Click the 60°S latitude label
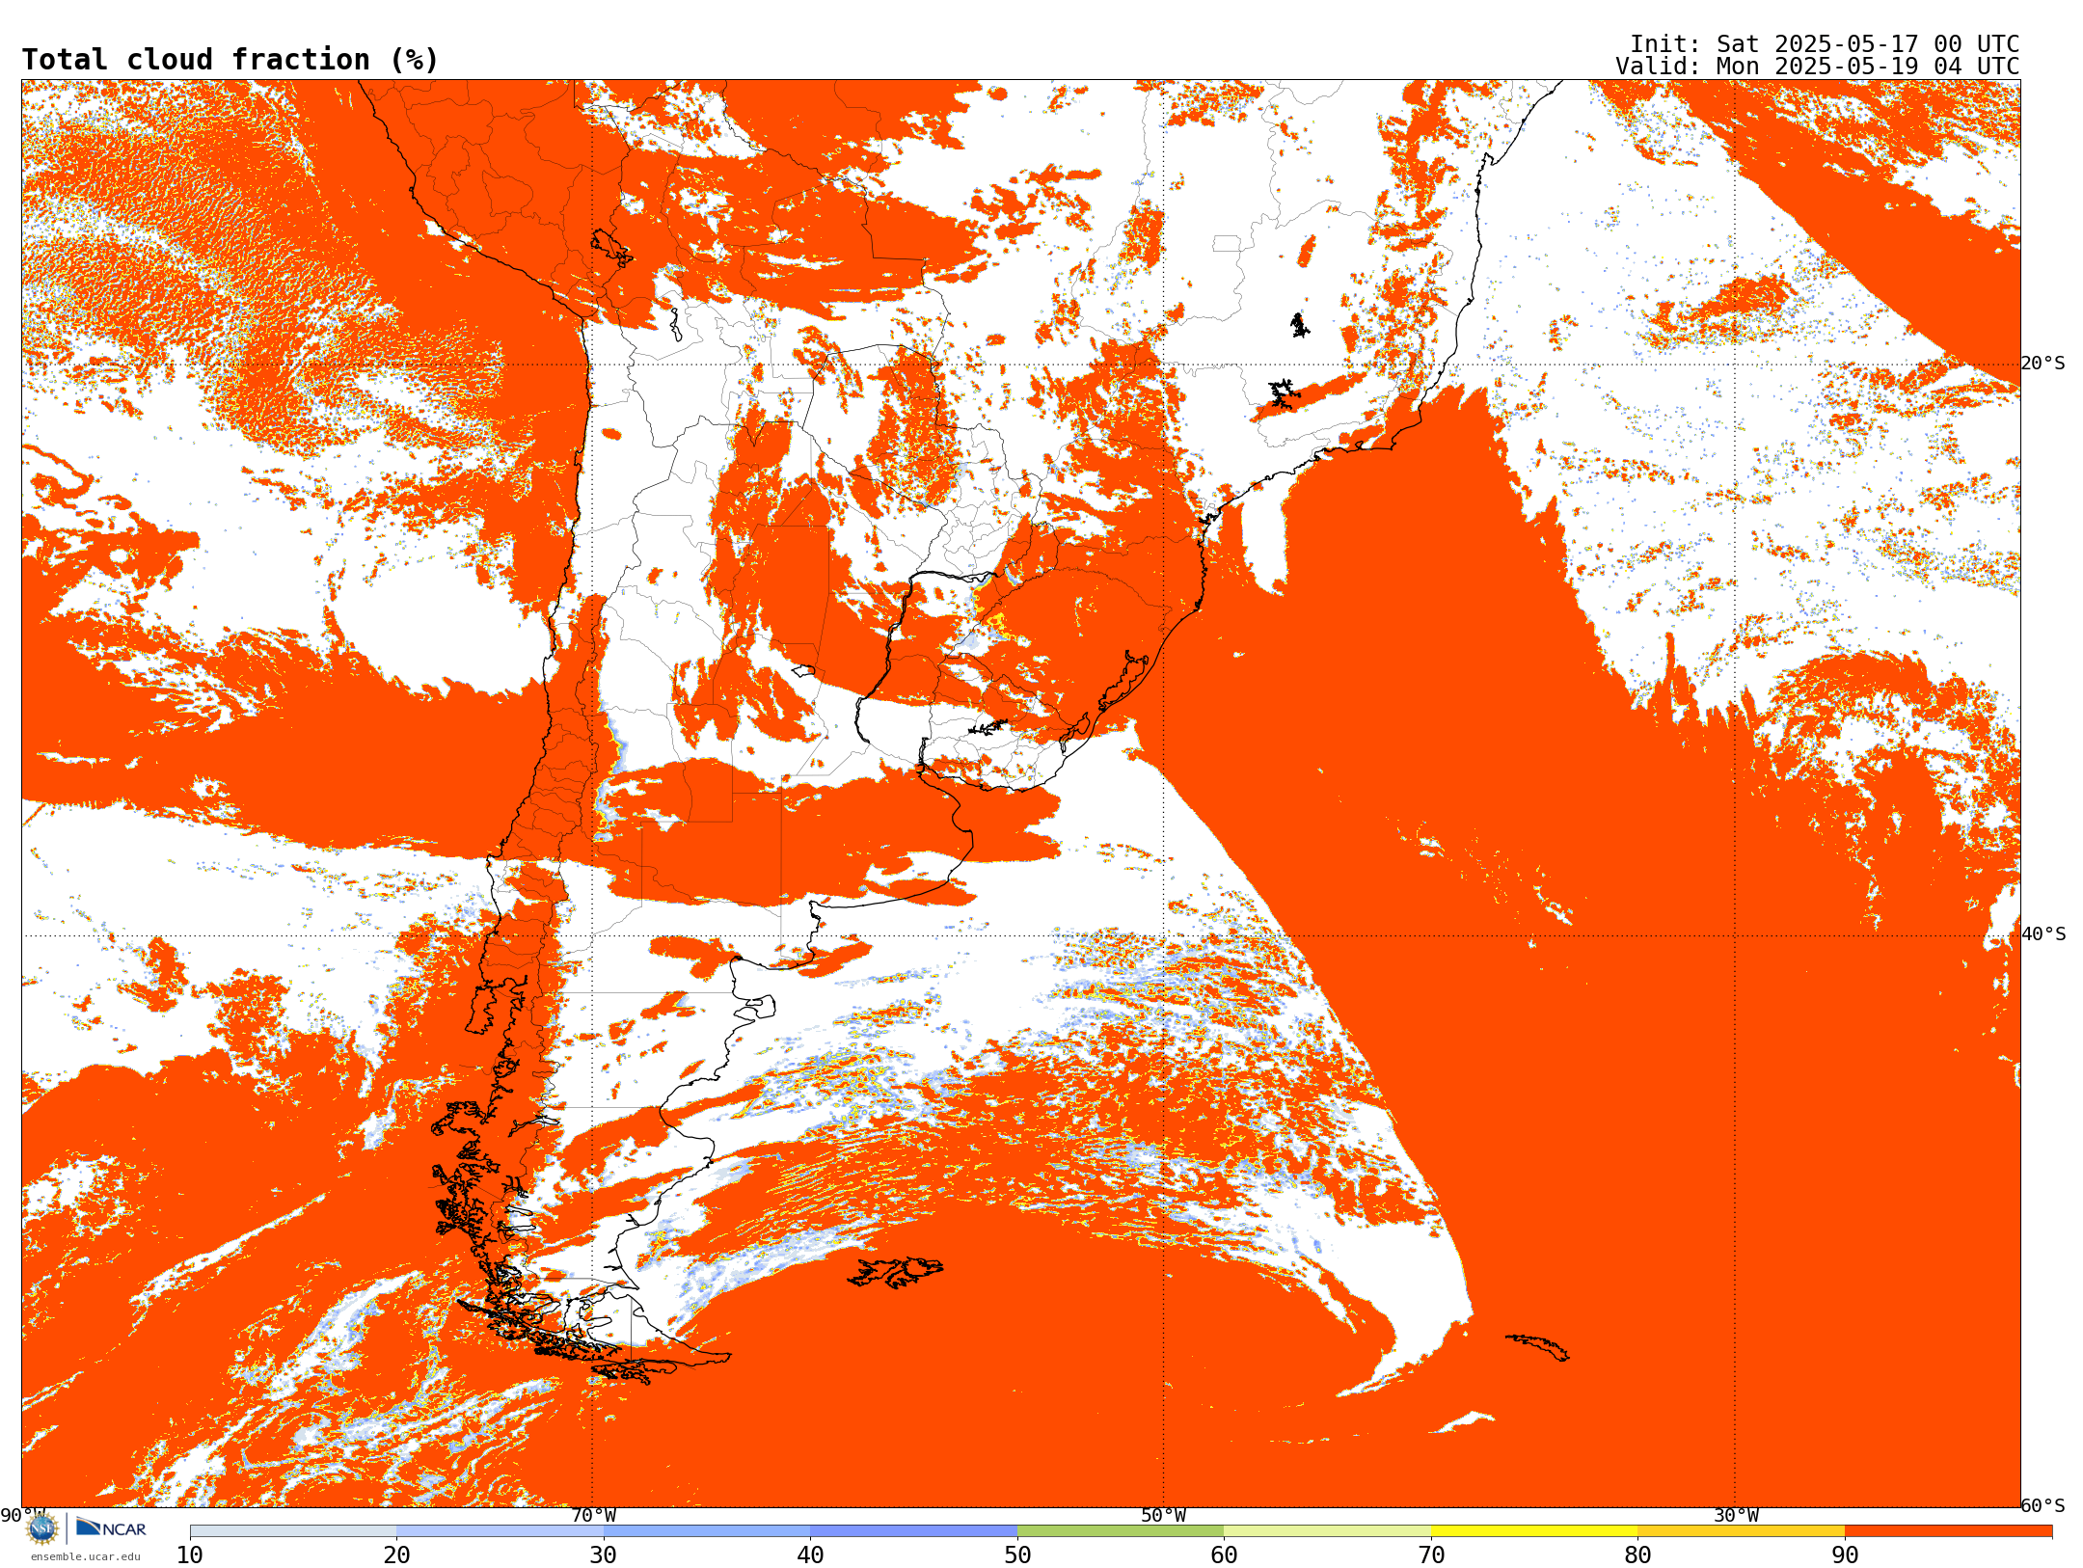The image size is (2083, 1568). coord(2043,1505)
